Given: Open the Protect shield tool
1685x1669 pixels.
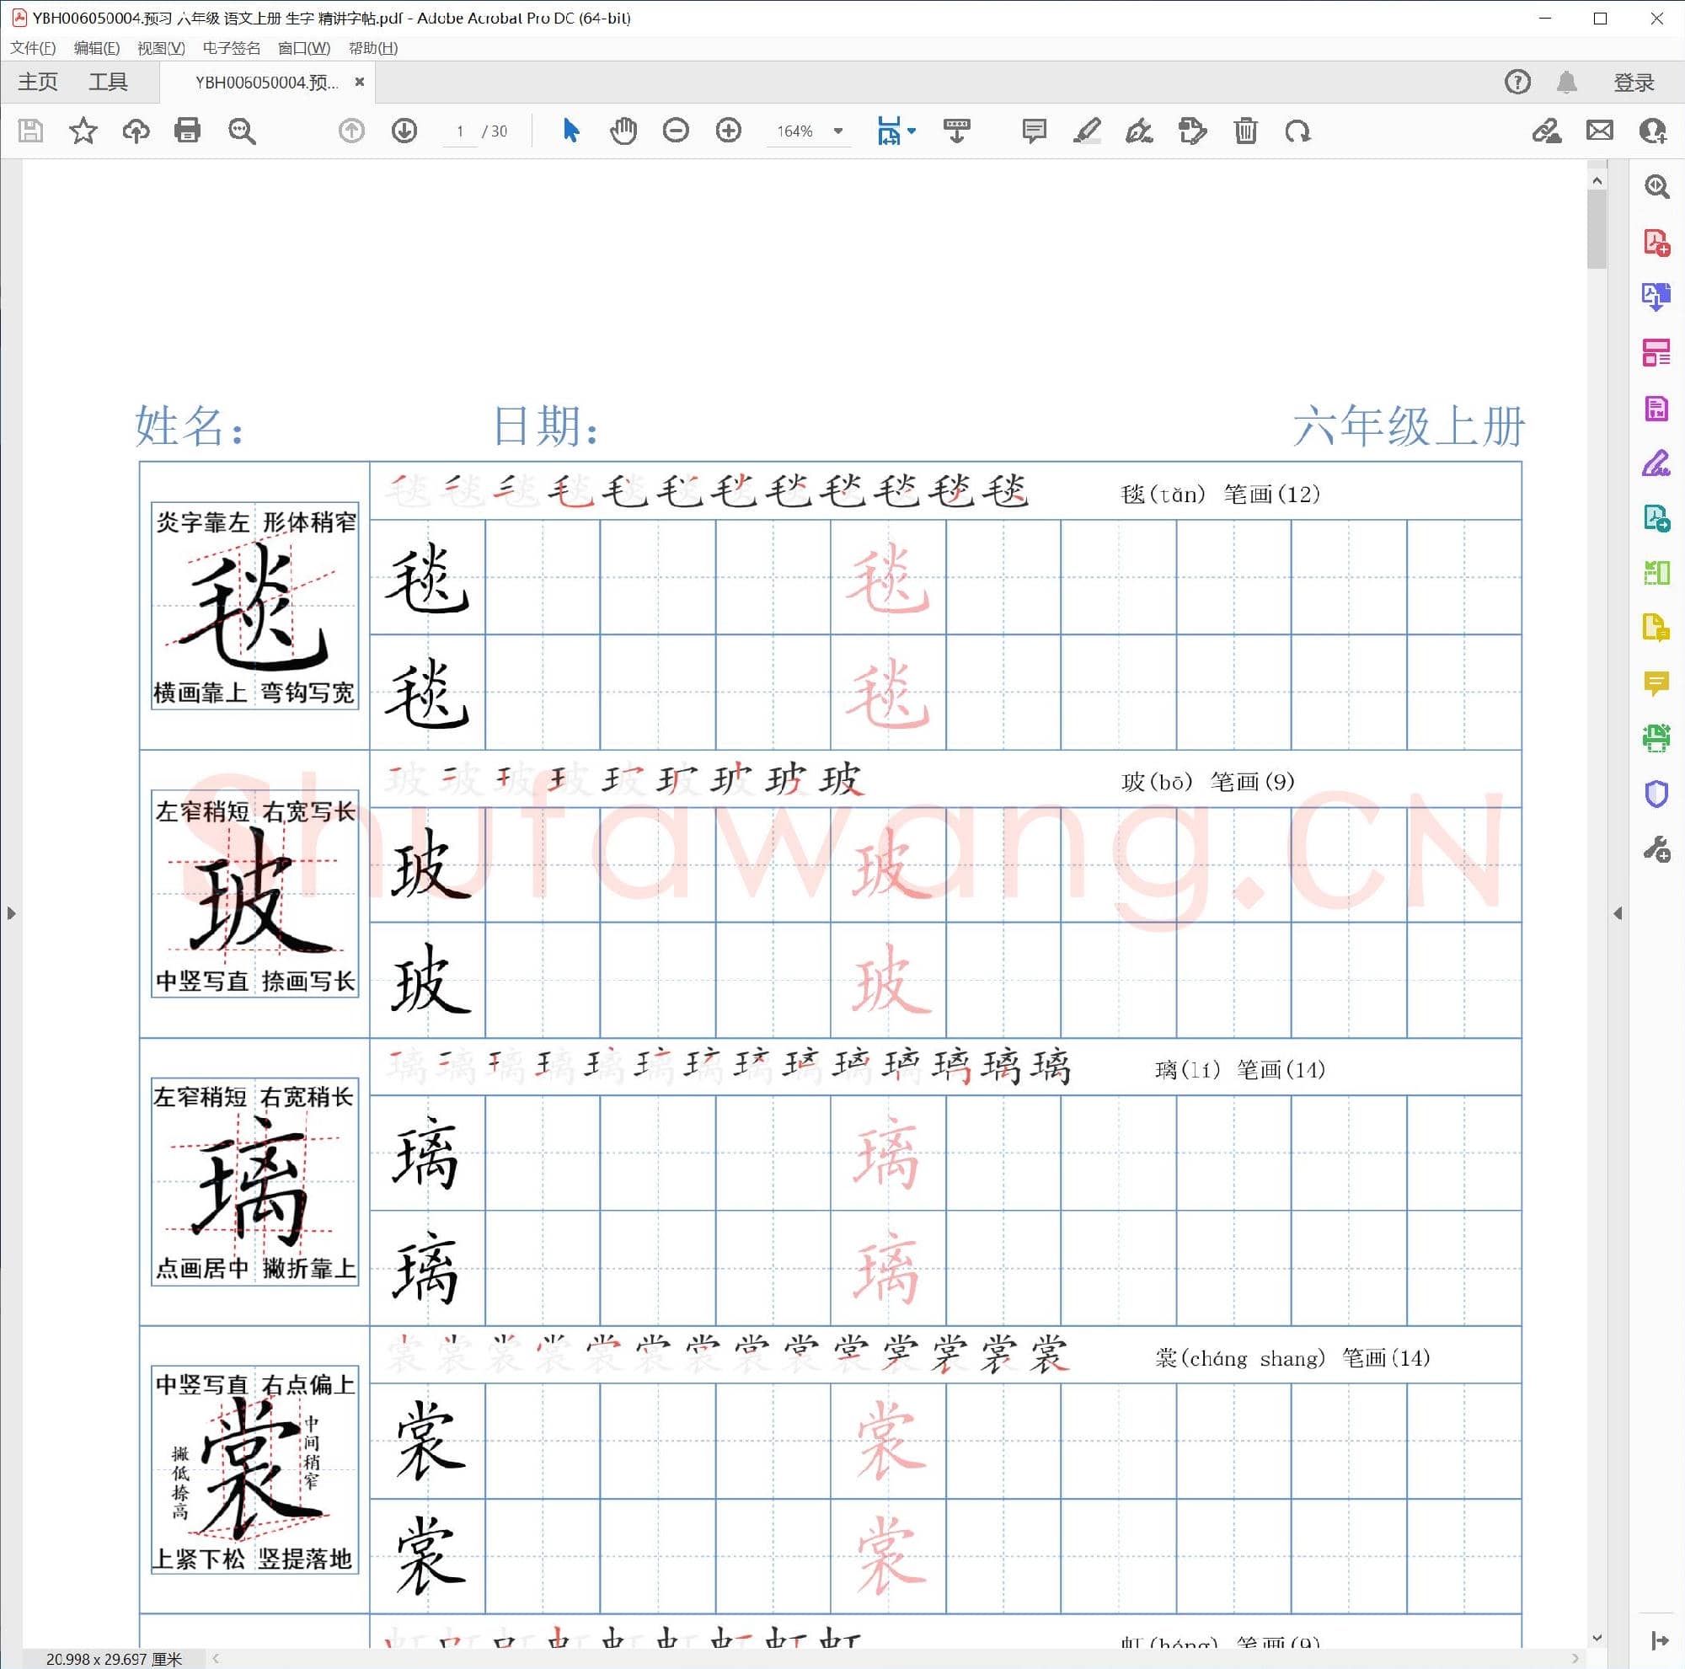Looking at the screenshot, I should [1656, 793].
